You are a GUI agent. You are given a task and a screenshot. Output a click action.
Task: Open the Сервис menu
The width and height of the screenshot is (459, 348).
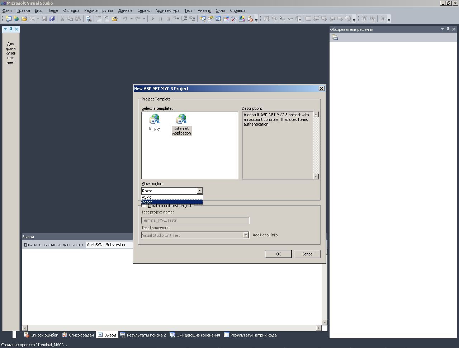[x=144, y=10]
